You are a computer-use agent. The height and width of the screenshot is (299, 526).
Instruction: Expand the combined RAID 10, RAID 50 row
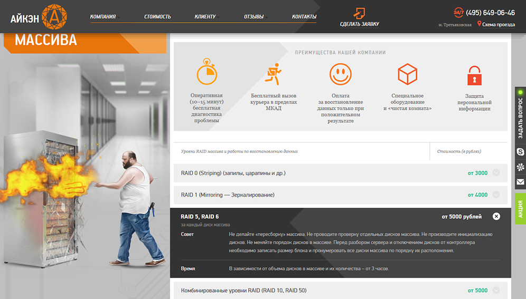496,291
